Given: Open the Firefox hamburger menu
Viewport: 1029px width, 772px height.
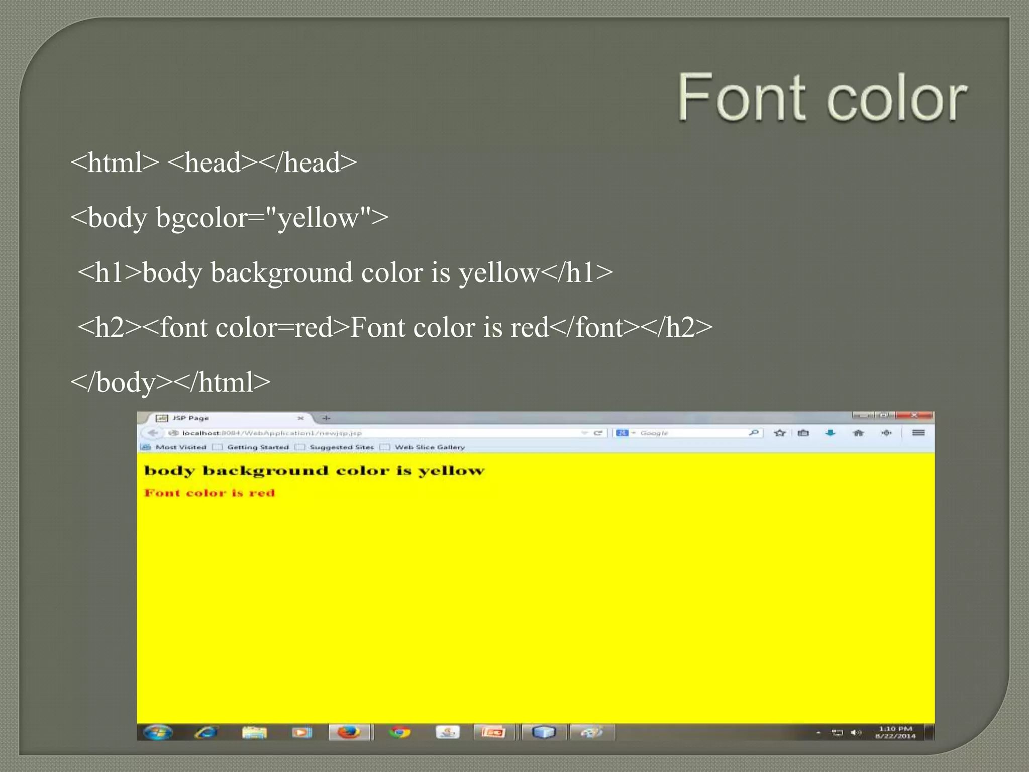Looking at the screenshot, I should [x=918, y=433].
